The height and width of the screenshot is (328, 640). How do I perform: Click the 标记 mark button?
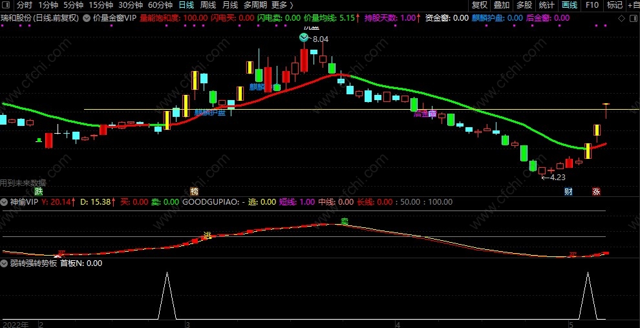(615, 5)
